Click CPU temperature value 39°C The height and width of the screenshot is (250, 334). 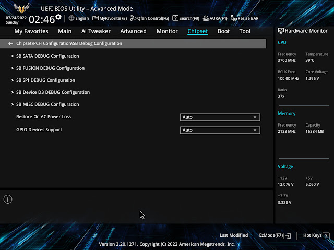[x=309, y=60]
